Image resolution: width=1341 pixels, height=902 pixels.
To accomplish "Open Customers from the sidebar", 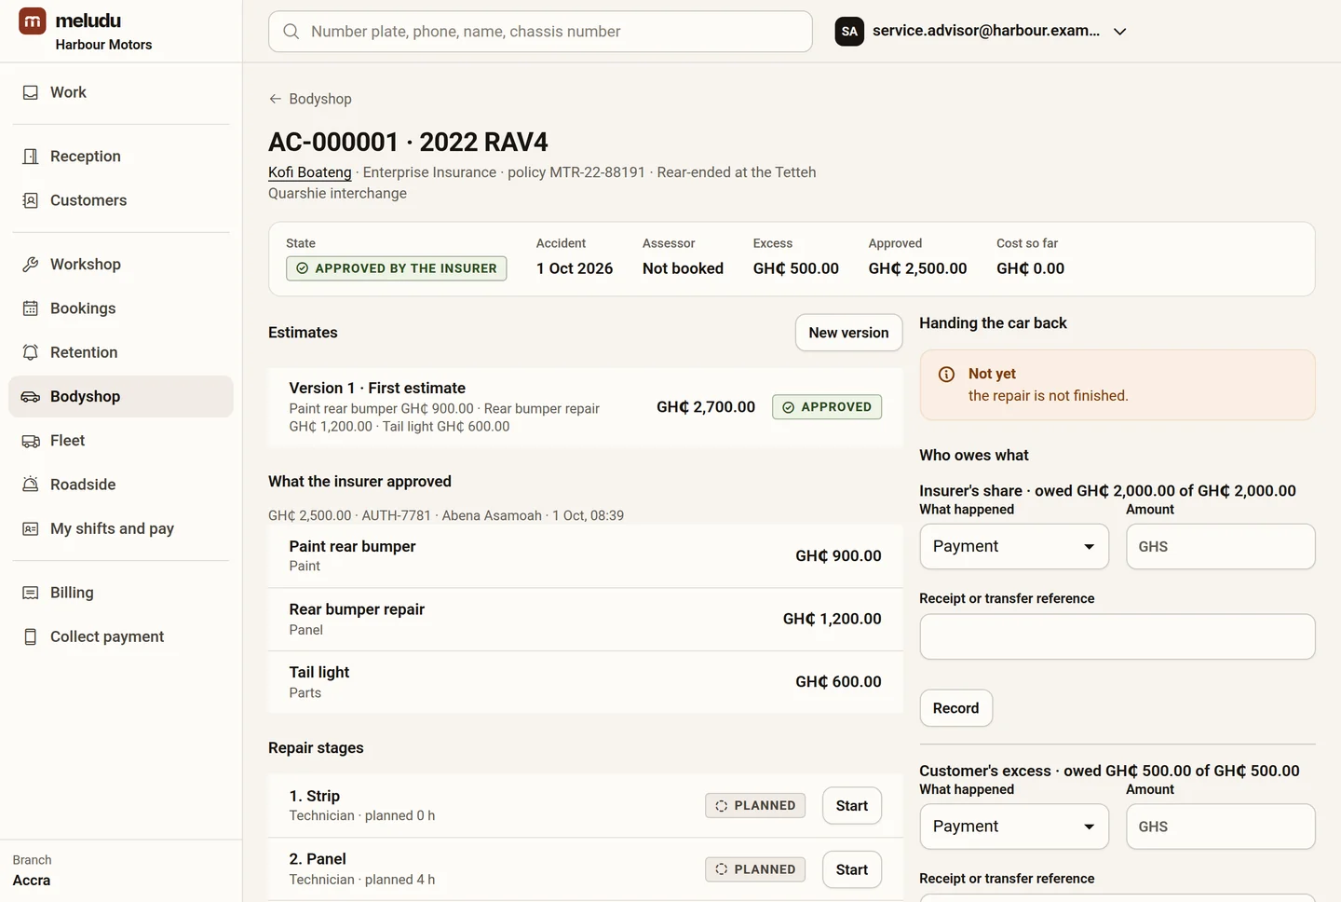I will point(121,200).
